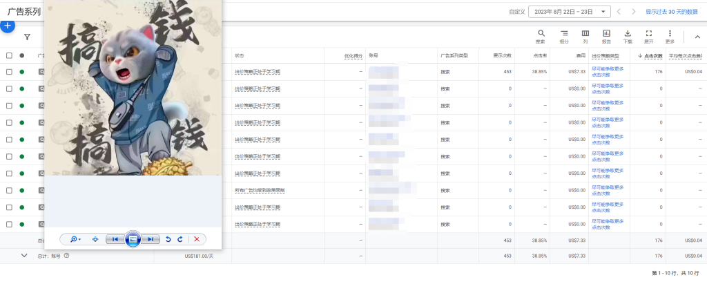
Task: Click the 显示过去 30 天的数据 link
Action: point(671,12)
